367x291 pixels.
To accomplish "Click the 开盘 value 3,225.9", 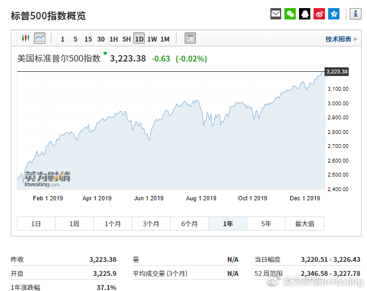I will pos(105,273).
